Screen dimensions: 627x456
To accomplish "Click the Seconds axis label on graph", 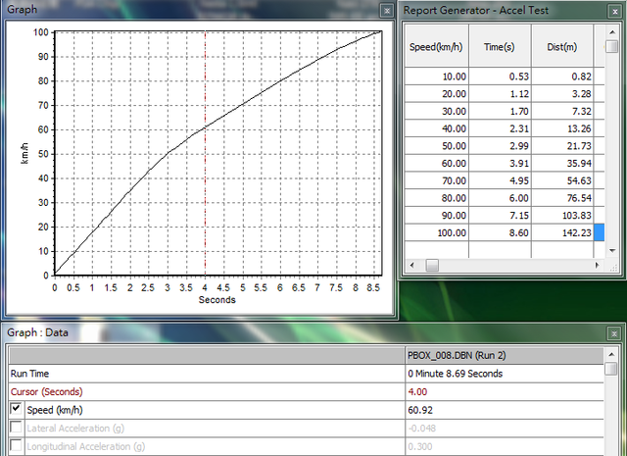I will (x=217, y=300).
